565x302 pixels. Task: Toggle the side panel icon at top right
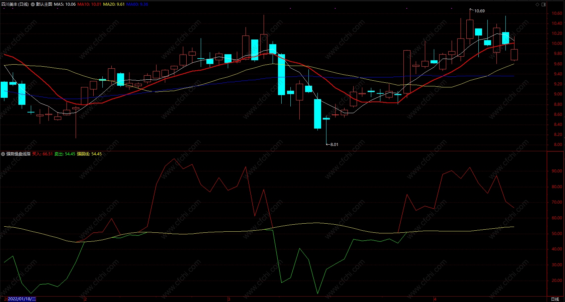(x=544, y=4)
